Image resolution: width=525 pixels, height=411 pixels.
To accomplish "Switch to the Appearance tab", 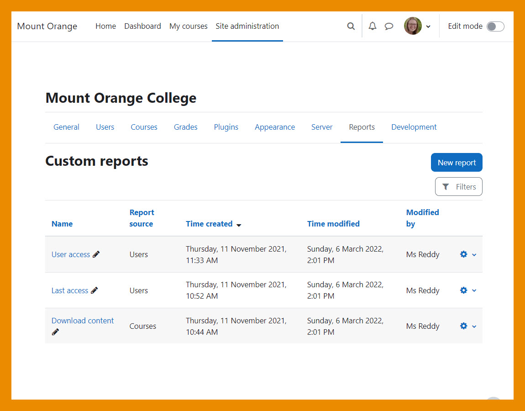I will click(x=275, y=127).
